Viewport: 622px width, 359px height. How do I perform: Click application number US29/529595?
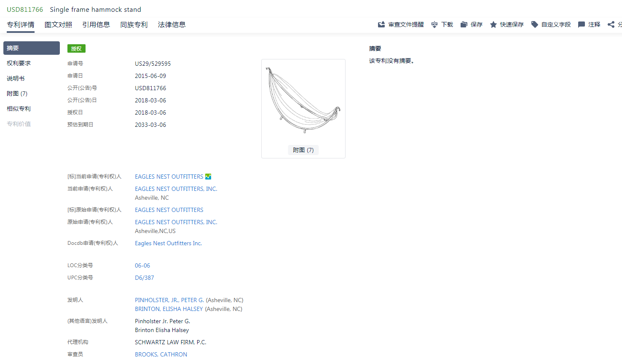click(153, 64)
